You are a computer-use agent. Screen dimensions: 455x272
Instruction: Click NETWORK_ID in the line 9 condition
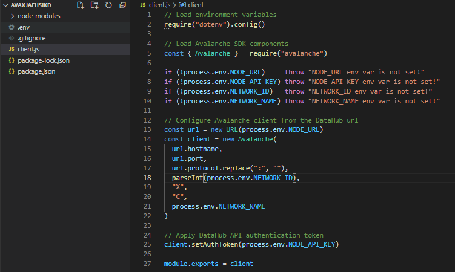click(x=250, y=91)
